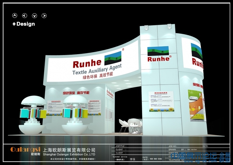Click the Textle Auxiliary Agent banner text
Viewport: 233px width, 165px height.
(x=97, y=69)
